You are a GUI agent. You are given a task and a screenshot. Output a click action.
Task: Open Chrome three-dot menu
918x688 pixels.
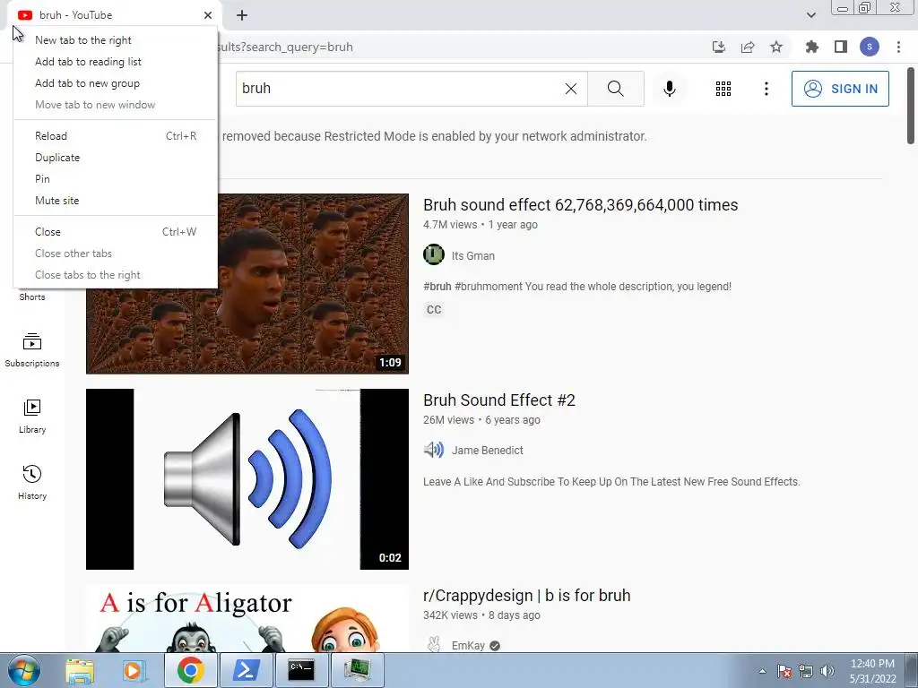[x=898, y=47]
